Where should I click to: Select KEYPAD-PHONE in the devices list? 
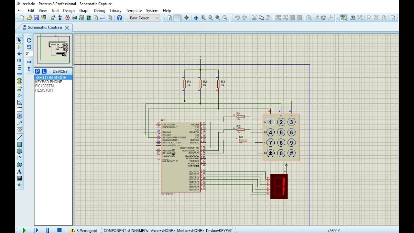(x=49, y=82)
